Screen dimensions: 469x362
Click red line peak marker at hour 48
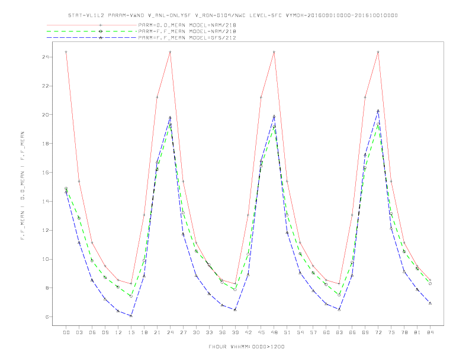[x=274, y=52]
